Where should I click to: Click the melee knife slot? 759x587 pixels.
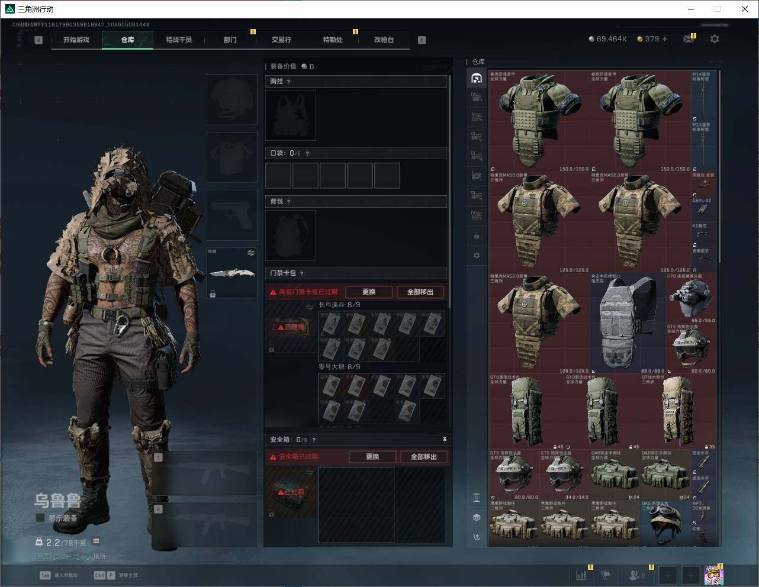click(231, 273)
